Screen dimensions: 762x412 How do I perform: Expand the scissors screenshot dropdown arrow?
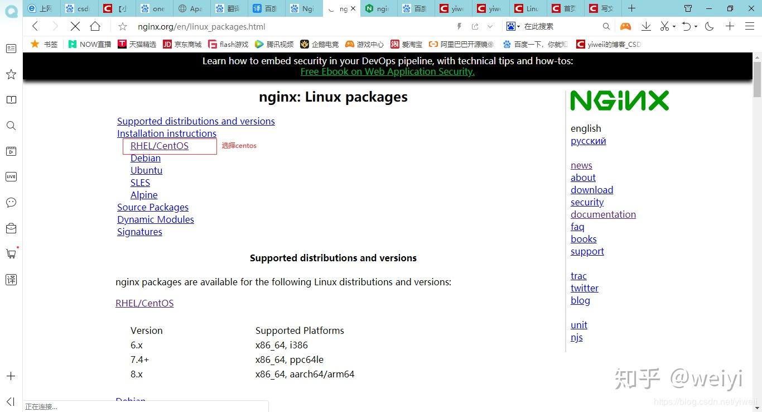pyautogui.click(x=674, y=26)
